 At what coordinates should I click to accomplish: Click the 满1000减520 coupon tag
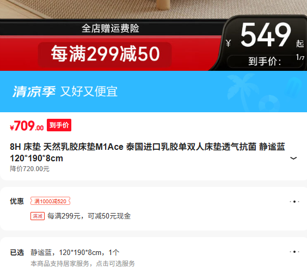click(50, 201)
